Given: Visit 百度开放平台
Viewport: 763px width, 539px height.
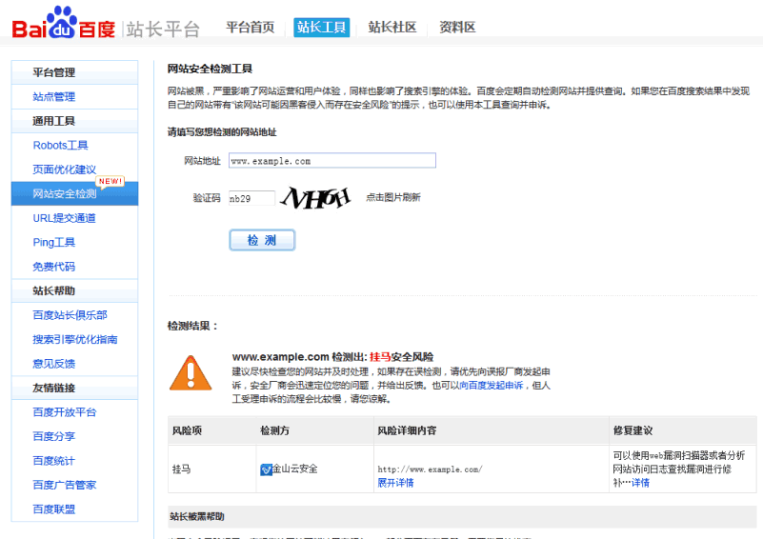Looking at the screenshot, I should pyautogui.click(x=65, y=412).
